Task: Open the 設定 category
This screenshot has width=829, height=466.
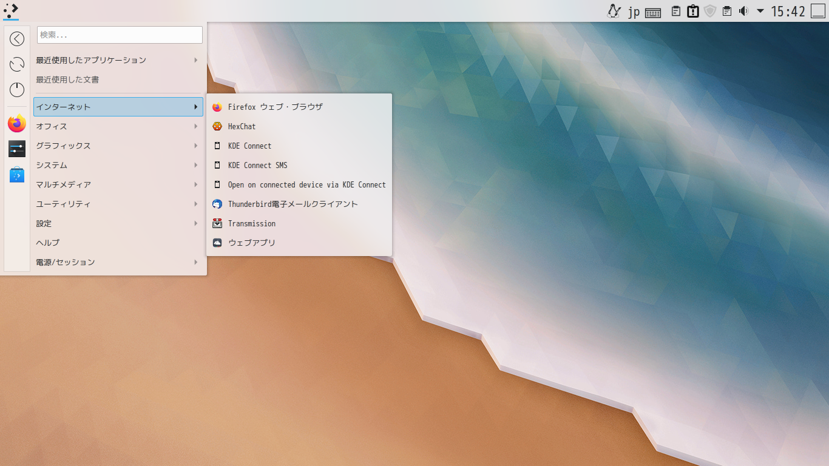Action: point(118,223)
